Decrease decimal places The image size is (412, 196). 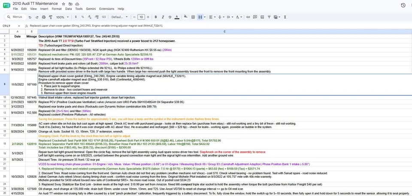click(x=90, y=17)
